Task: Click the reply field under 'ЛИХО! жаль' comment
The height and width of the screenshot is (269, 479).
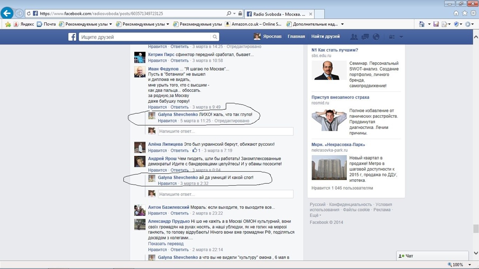Action: tap(225, 131)
